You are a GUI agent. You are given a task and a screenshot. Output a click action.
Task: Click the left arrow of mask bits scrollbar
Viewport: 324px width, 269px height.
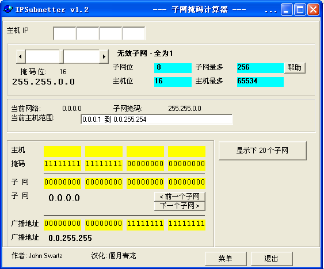click(21, 56)
